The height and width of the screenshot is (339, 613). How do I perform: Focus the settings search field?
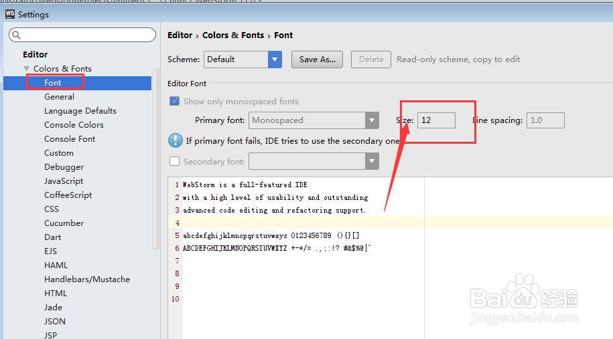pyautogui.click(x=82, y=35)
